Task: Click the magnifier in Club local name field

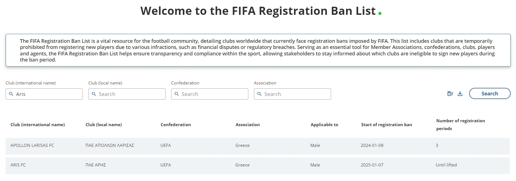Action: (94, 94)
